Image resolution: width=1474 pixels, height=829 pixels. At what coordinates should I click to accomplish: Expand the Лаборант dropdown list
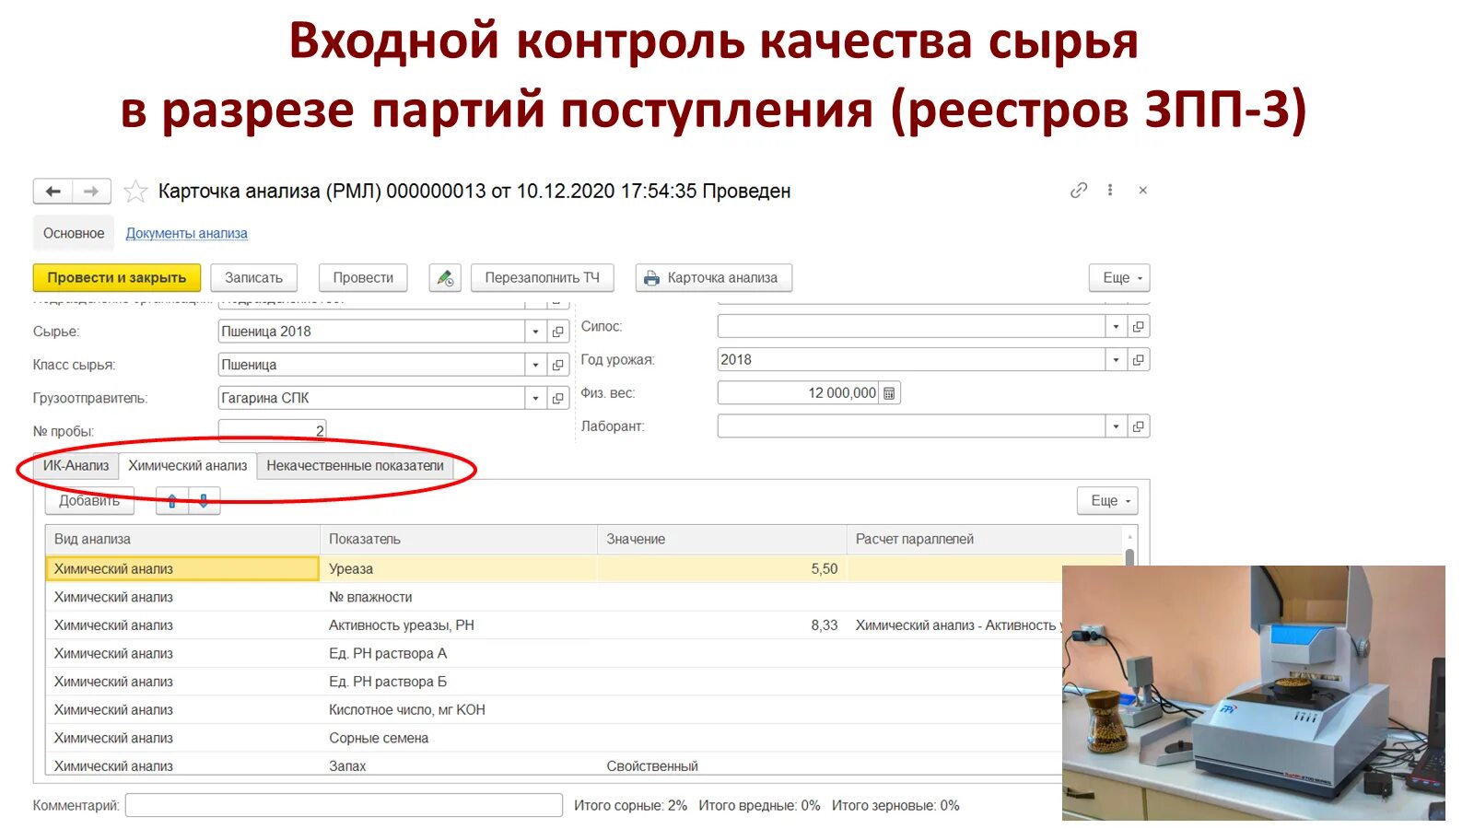[x=1116, y=426]
